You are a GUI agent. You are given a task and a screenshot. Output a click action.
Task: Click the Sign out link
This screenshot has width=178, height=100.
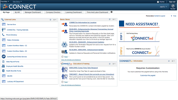(x=172, y=2)
